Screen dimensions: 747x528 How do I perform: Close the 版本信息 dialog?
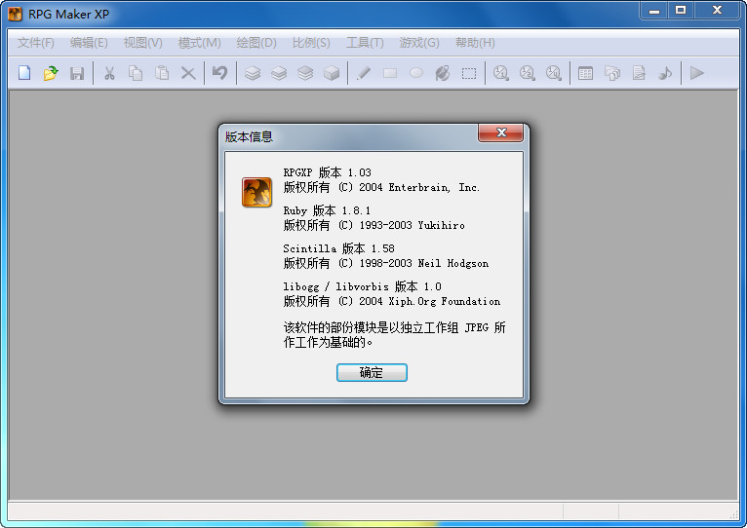(x=500, y=132)
